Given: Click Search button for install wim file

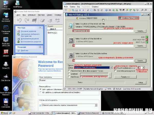Looking at the screenshot, I should click(141, 31).
